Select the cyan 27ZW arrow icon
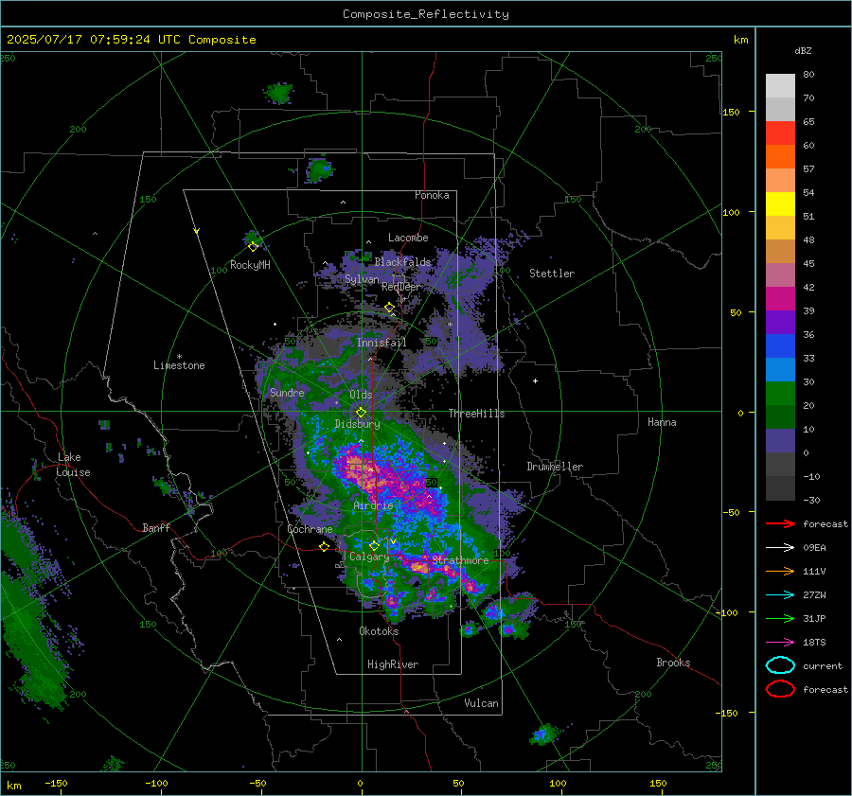The image size is (852, 796). [780, 595]
